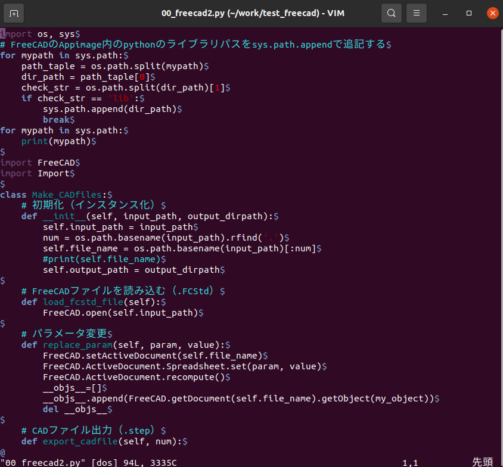Click the 'def __init__' definition line
The height and width of the screenshot is (467, 503).
pyautogui.click(x=150, y=216)
